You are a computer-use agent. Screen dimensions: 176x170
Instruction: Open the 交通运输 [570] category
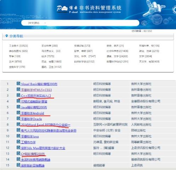[x=82, y=46]
